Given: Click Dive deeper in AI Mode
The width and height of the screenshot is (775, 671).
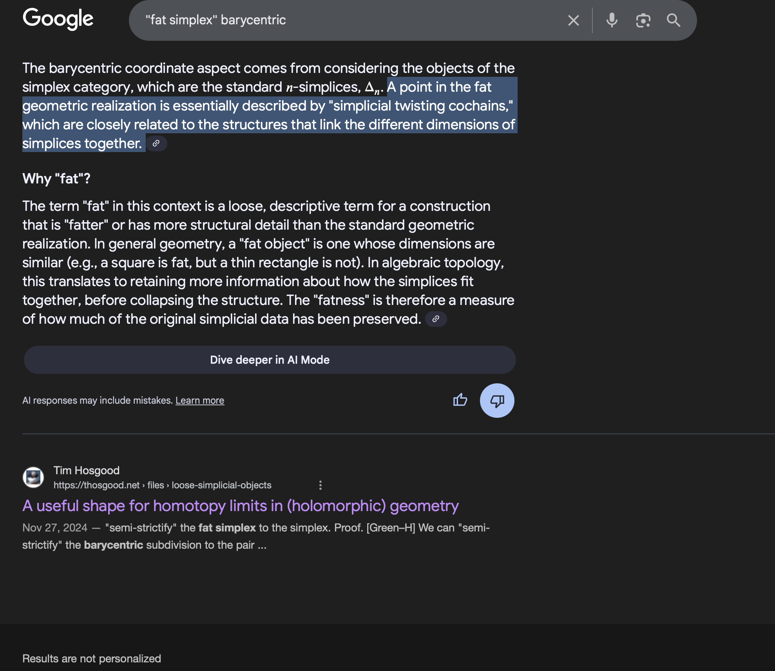Looking at the screenshot, I should click(270, 360).
